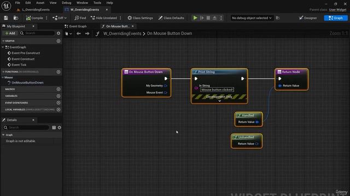
Task: Open Class Settings
Action: pos(140,18)
